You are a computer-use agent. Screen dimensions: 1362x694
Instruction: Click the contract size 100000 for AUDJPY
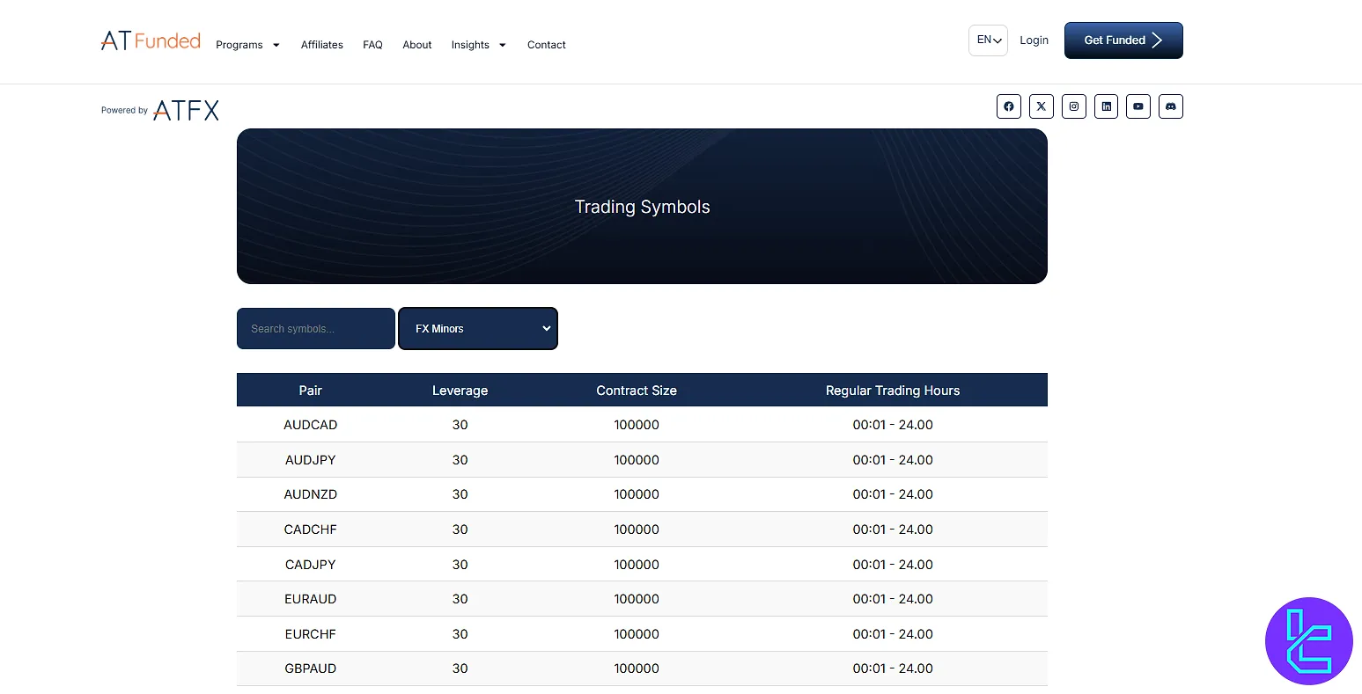(x=637, y=460)
